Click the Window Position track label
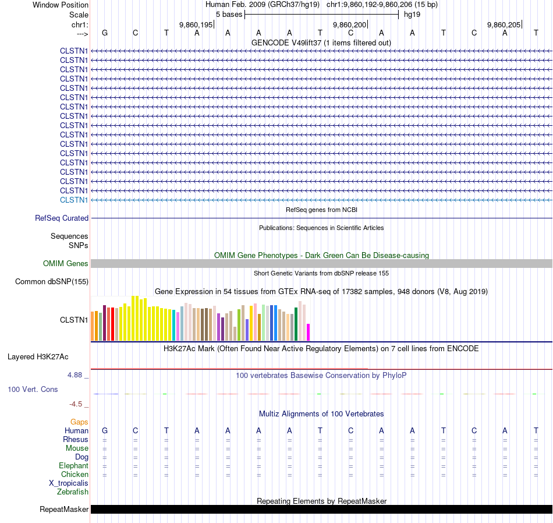The image size is (553, 523). pos(61,5)
